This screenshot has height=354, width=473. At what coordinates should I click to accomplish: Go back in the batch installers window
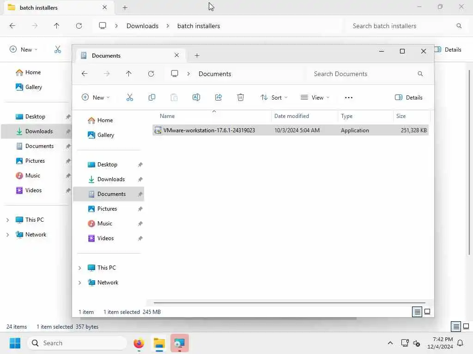click(12, 26)
